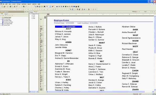This screenshot has height=95, width=156.
Task: Click the Print icon in toolbar
Action: 10,7
